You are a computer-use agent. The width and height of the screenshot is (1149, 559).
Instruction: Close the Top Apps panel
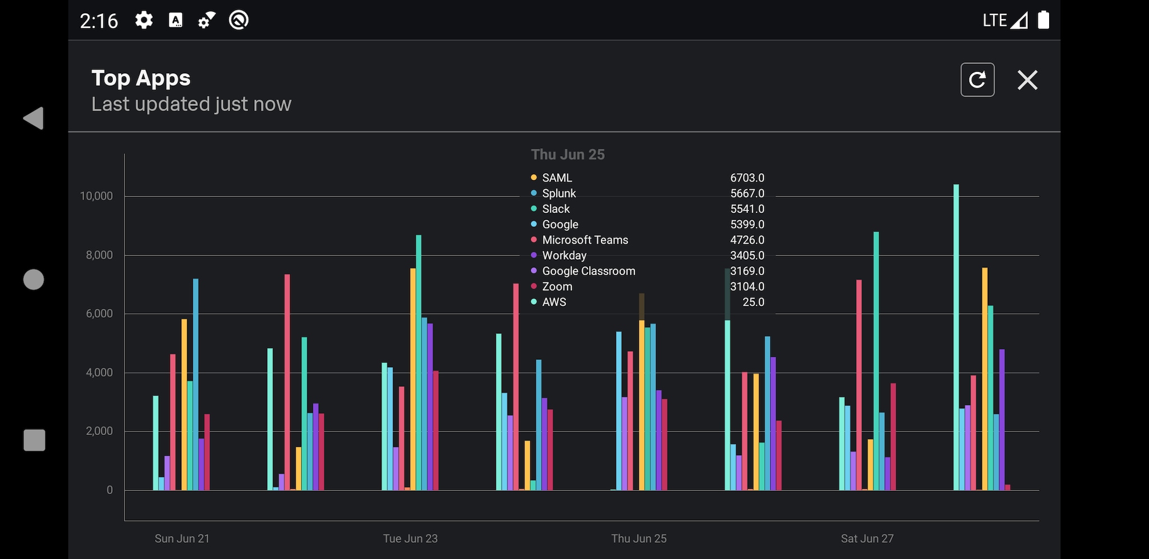click(x=1027, y=80)
